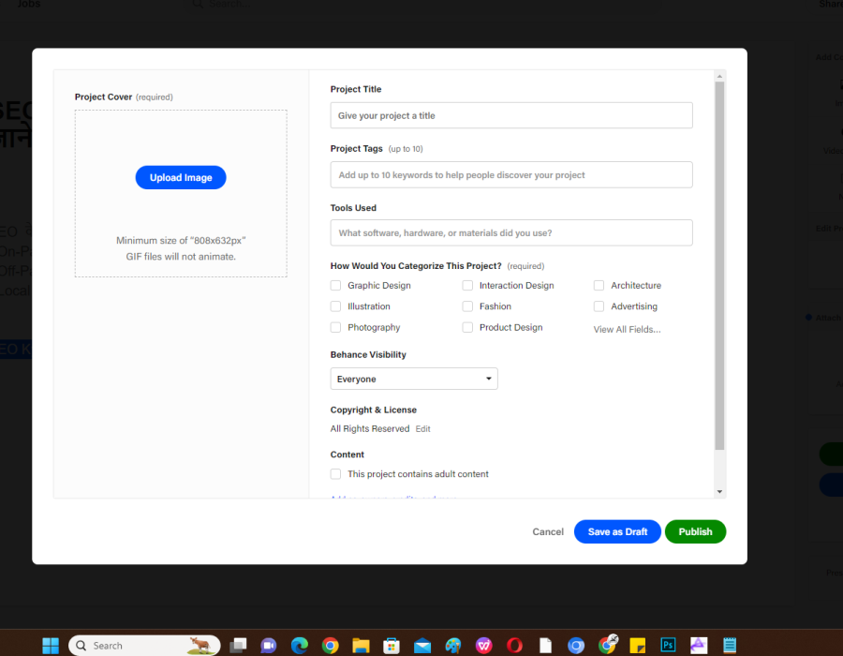
Task: Focus the Project Title field
Action: click(x=511, y=115)
